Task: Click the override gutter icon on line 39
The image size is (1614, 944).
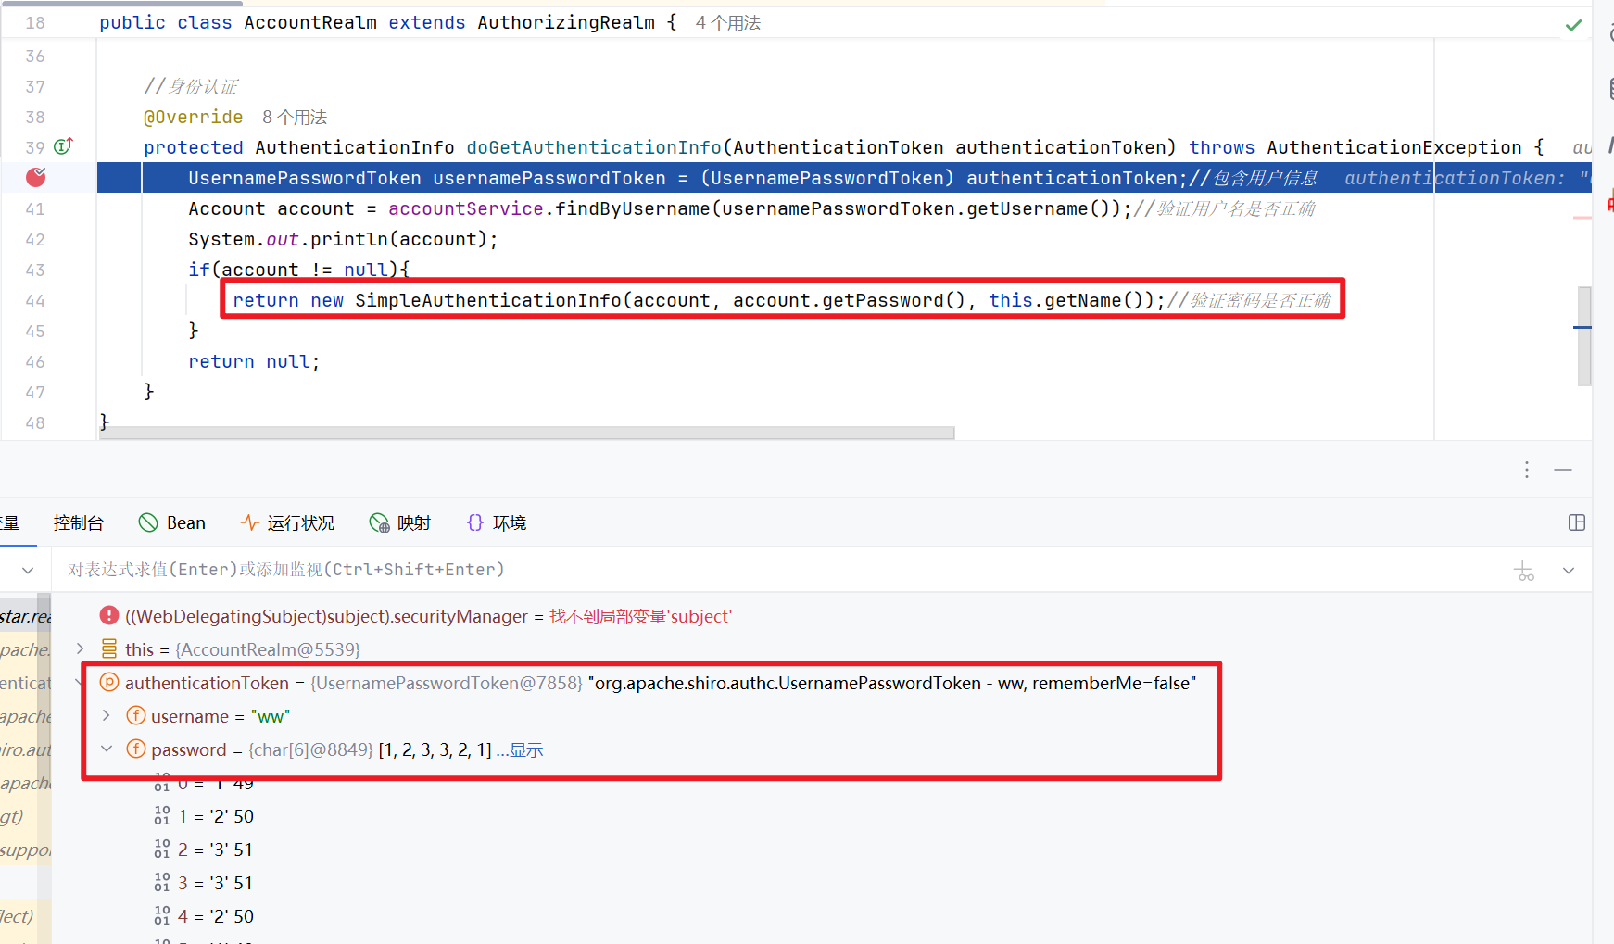Action: pos(63,146)
